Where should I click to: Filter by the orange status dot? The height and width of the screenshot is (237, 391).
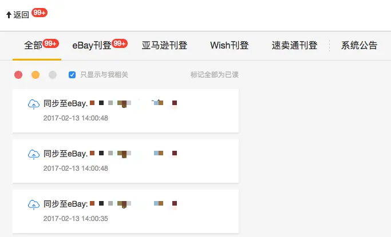click(35, 75)
